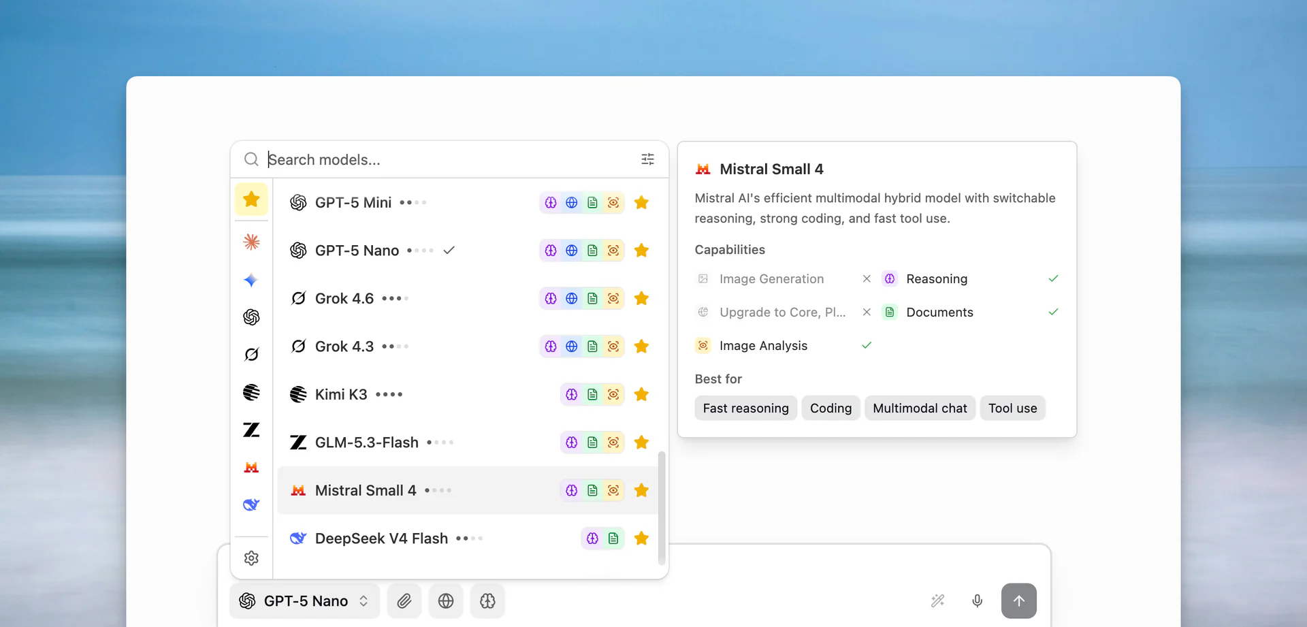Click GPT-5 Mini's web search globe icon

(x=572, y=202)
